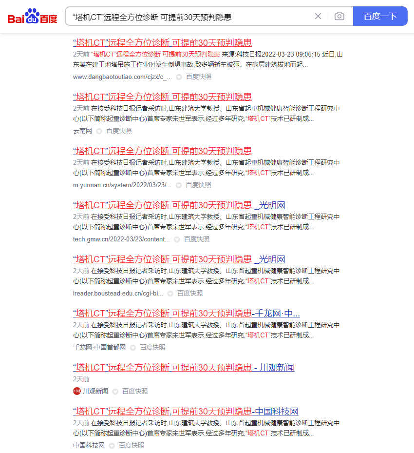The height and width of the screenshot is (453, 414).
Task: Open dropdown arrow next to tech.gmw.cn URL
Action: (x=177, y=239)
